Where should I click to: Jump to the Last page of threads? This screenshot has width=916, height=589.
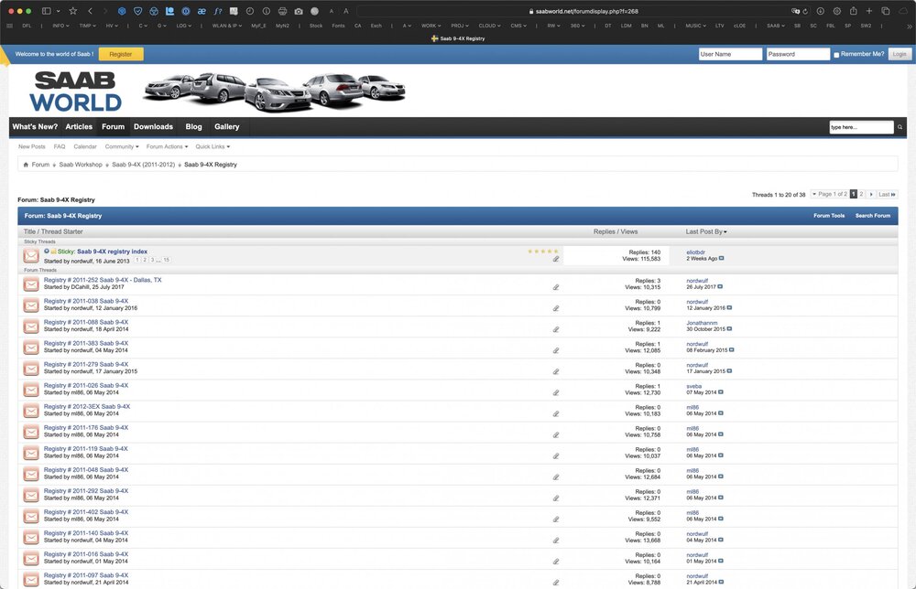pos(887,194)
